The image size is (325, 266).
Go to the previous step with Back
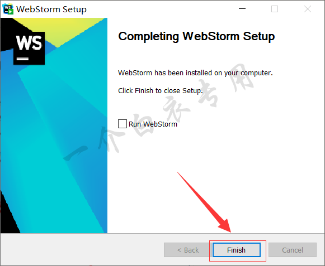[x=188, y=250]
